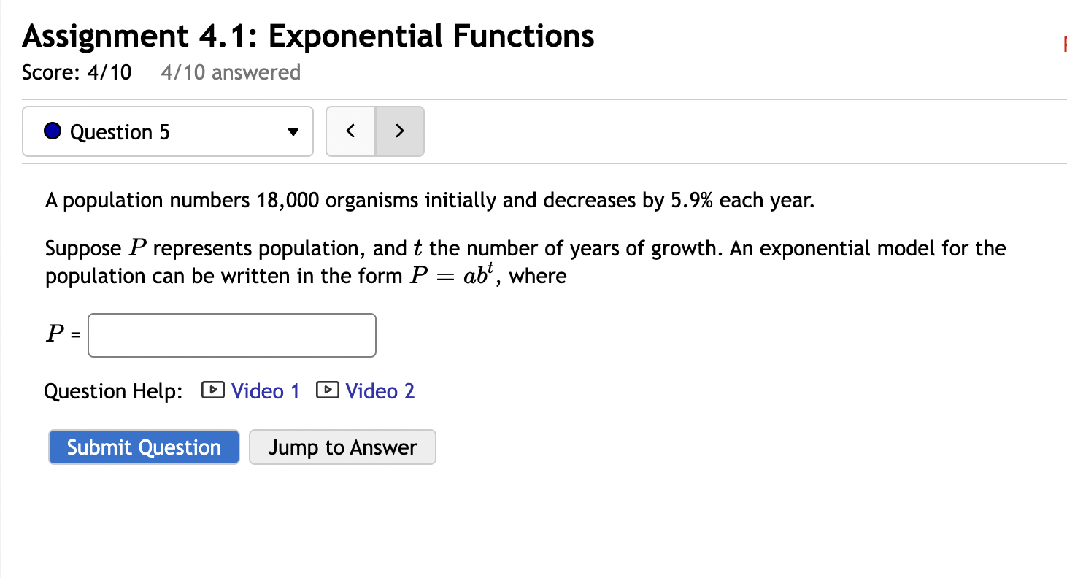The image size is (1067, 578).
Task: Select the Video 2 video player icon
Action: 328,391
